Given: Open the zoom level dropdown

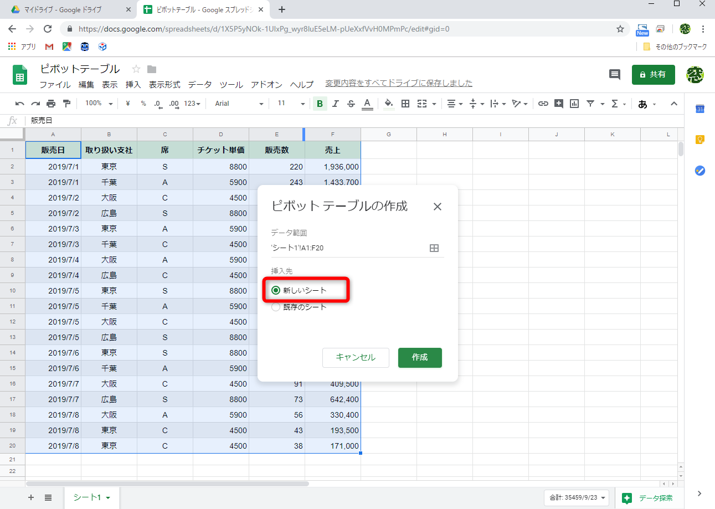Looking at the screenshot, I should pyautogui.click(x=99, y=104).
